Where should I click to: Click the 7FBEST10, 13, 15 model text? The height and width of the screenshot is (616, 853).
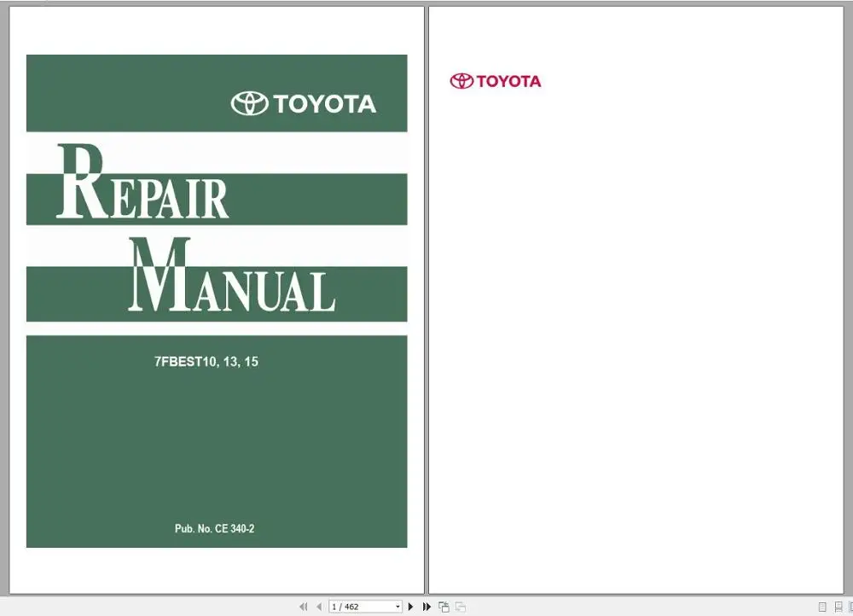pyautogui.click(x=206, y=361)
